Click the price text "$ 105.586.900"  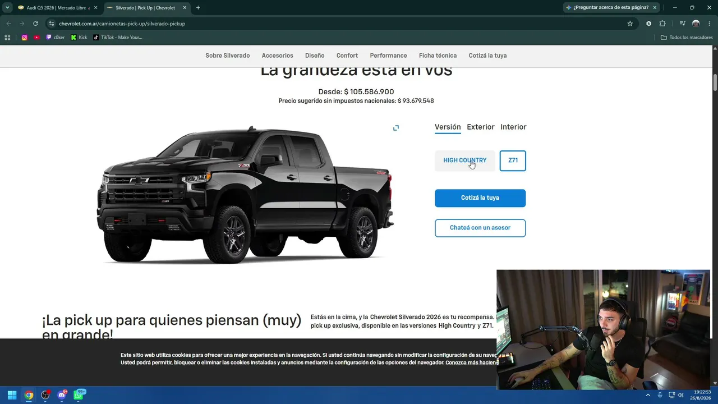[x=369, y=91]
